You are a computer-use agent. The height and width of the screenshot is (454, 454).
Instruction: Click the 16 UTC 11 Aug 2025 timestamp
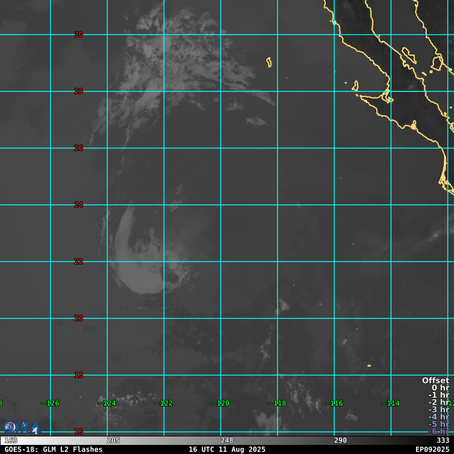coord(227,449)
